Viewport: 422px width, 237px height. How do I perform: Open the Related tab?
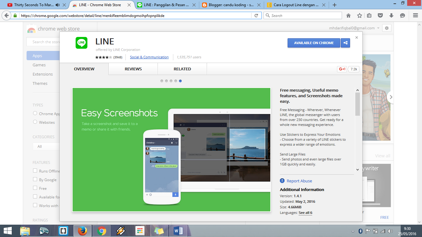point(182,69)
